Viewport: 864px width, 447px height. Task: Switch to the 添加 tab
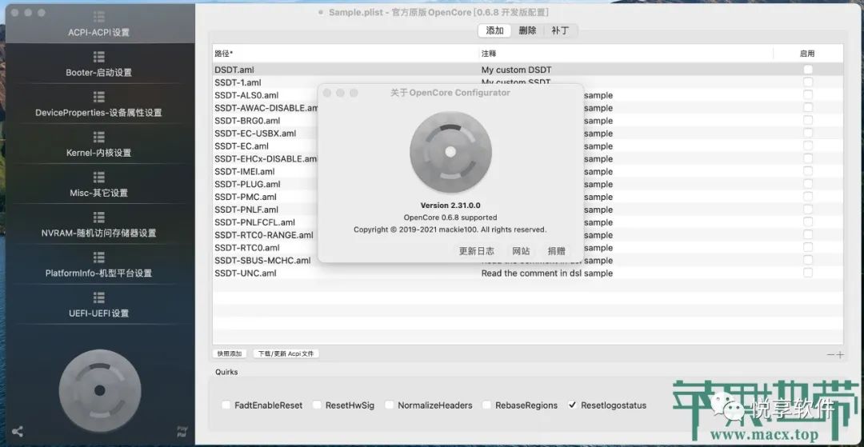point(495,31)
